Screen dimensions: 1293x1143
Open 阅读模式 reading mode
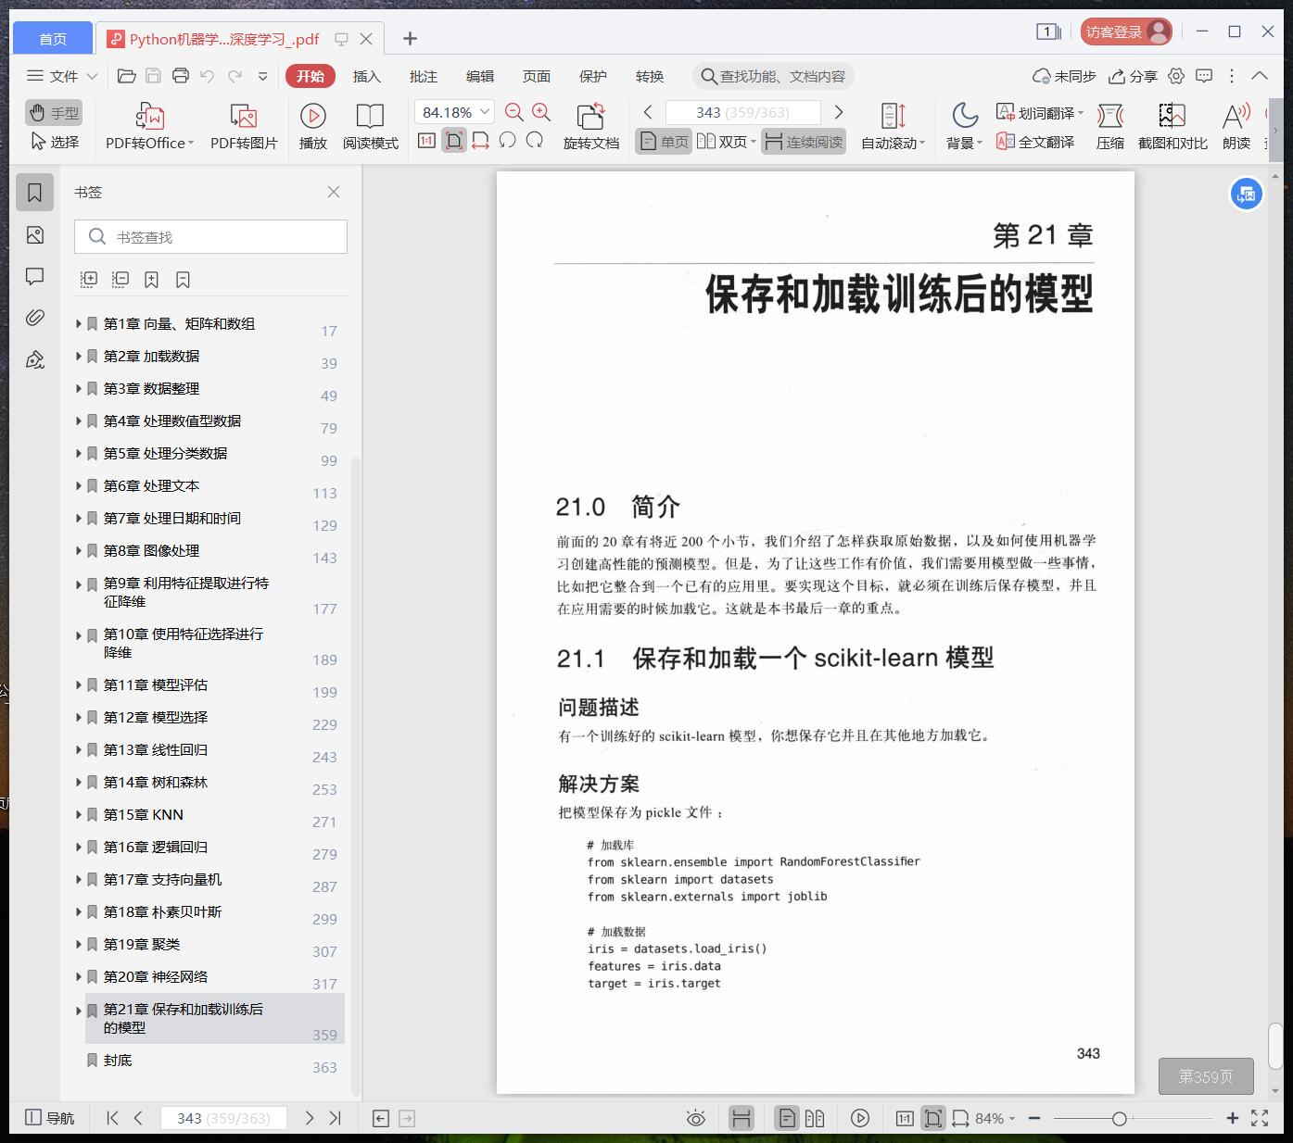click(371, 126)
